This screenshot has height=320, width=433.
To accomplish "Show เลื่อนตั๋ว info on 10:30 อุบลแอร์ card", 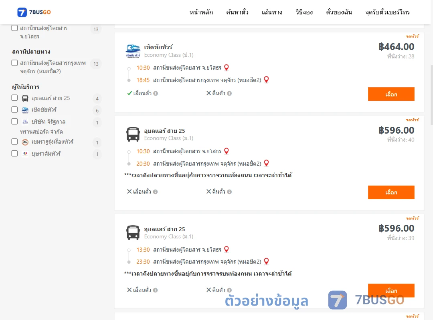I will coord(155,192).
